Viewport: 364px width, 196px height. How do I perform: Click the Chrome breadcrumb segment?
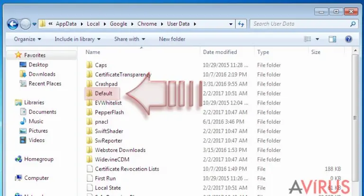click(147, 24)
